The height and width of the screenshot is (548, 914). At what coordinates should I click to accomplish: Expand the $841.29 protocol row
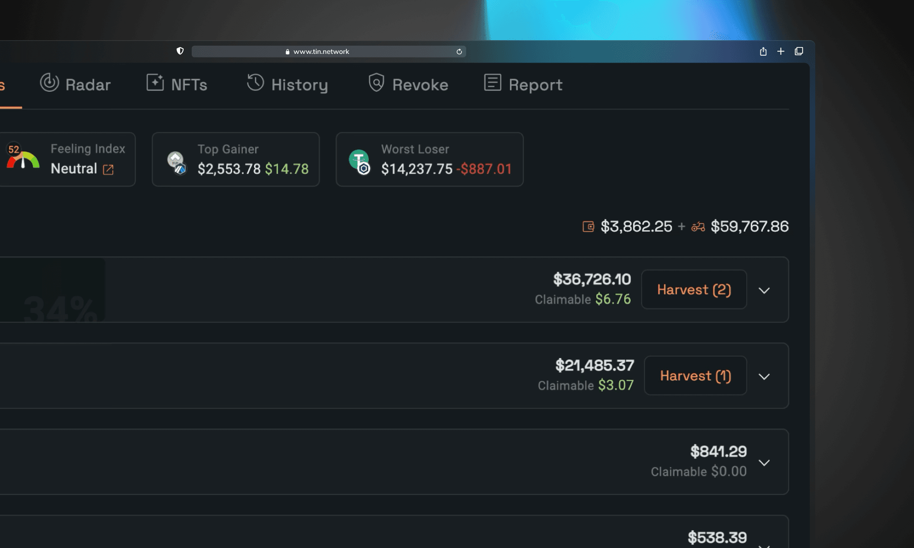[765, 462]
